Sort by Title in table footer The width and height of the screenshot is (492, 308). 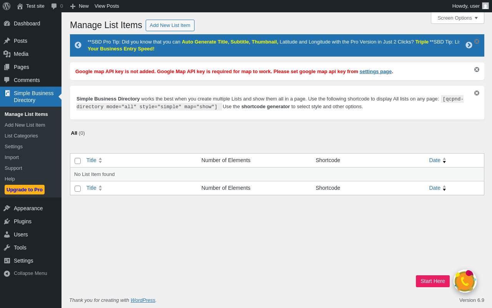coord(94,188)
